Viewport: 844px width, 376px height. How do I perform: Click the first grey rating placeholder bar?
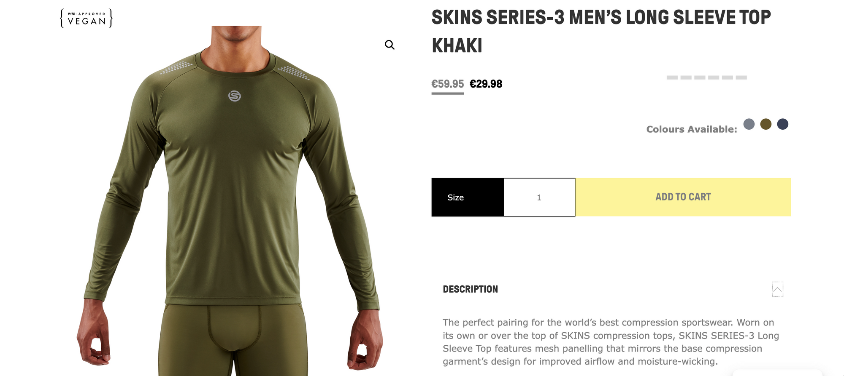coord(672,77)
